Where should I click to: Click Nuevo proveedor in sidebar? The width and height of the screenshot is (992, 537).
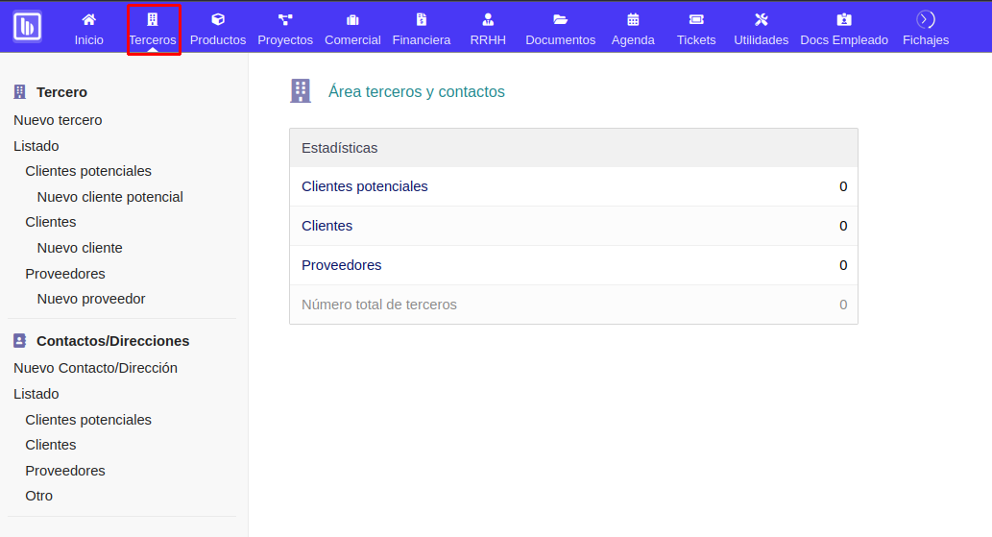click(x=91, y=299)
